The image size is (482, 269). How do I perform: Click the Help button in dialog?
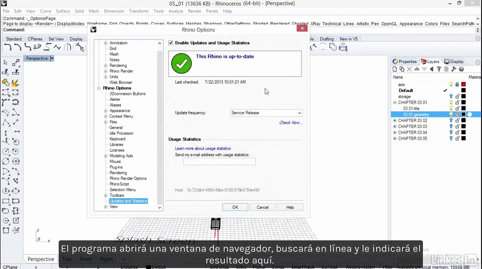pyautogui.click(x=290, y=207)
